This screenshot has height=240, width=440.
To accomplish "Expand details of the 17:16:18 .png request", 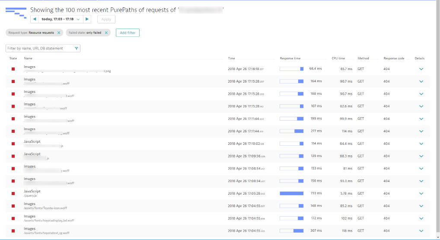I will [421, 69].
